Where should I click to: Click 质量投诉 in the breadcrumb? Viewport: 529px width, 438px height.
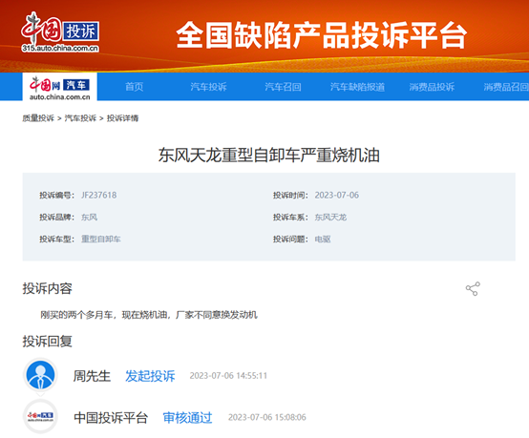[38, 118]
